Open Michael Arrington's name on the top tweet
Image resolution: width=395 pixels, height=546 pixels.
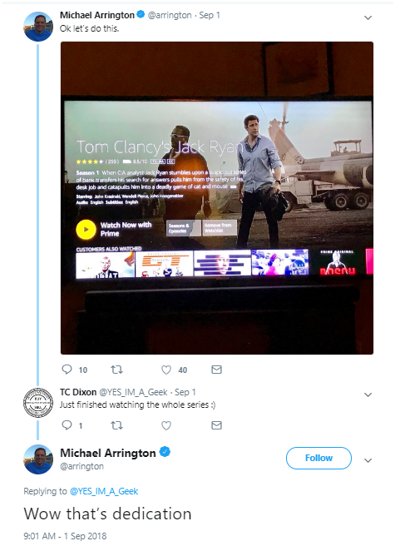(x=97, y=15)
